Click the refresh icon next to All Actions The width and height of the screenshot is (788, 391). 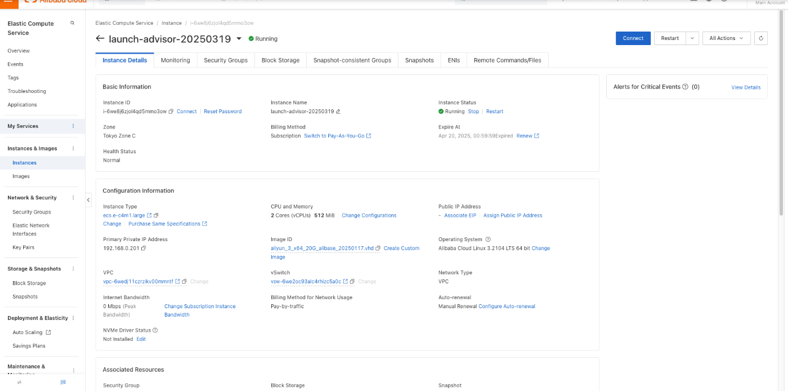click(761, 38)
